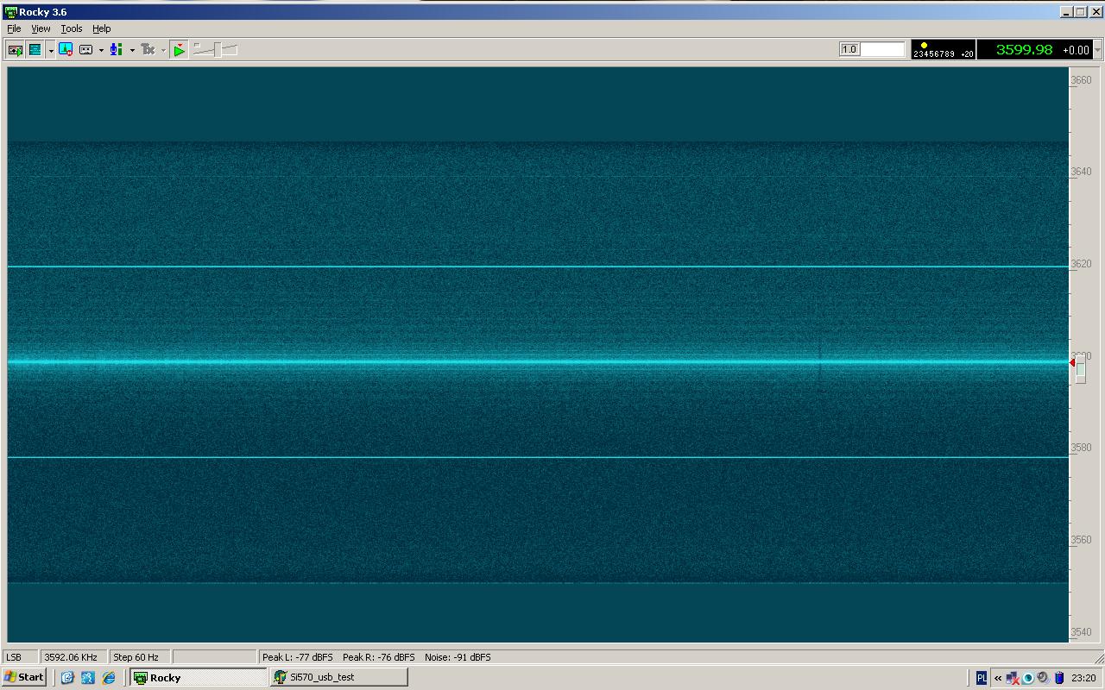1105x690 pixels.
Task: Click Internet Explorer quick launch icon
Action: tap(109, 678)
